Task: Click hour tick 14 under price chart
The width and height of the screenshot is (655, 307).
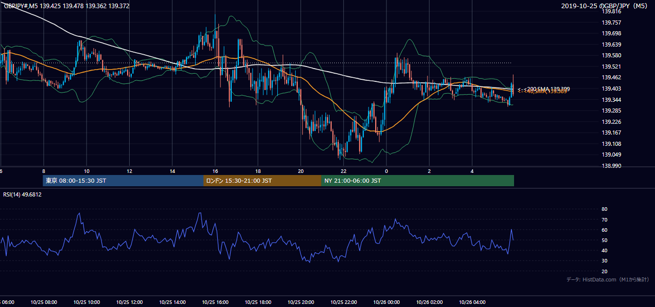Action: click(x=172, y=171)
